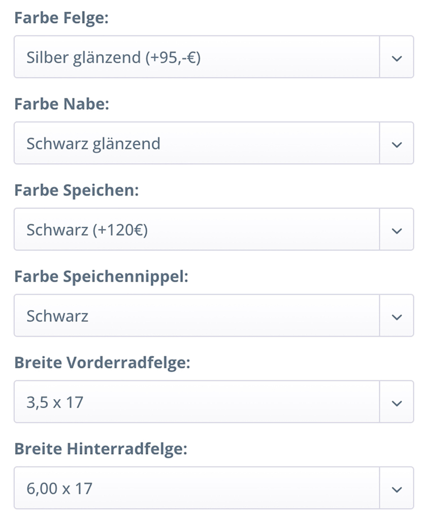Image resolution: width=421 pixels, height=523 pixels.
Task: Open the 'Schwarz glänzend' hub color dropdown
Action: point(197,144)
